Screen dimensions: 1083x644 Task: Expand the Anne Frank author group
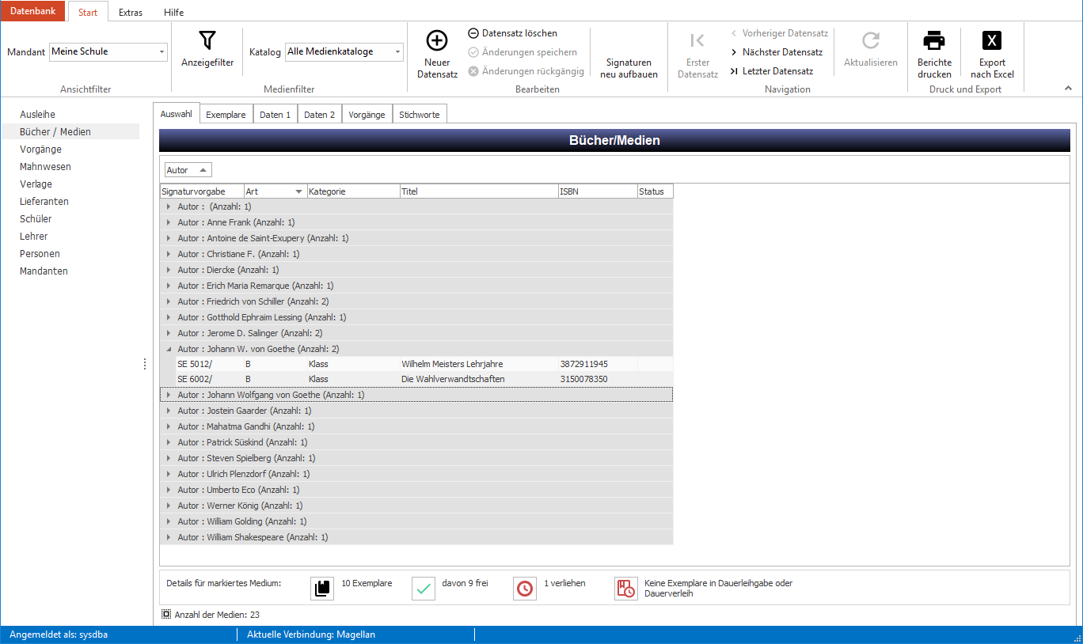pyautogui.click(x=168, y=222)
